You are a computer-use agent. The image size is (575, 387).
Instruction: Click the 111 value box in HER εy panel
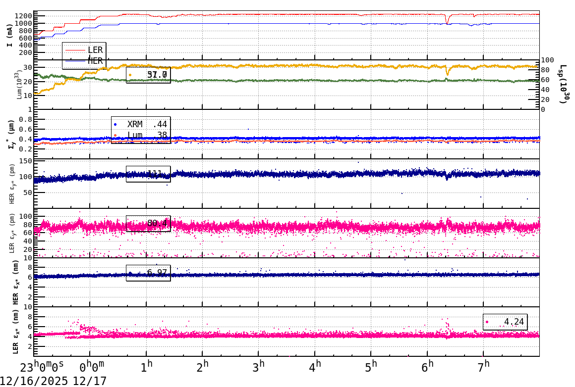tap(148, 174)
